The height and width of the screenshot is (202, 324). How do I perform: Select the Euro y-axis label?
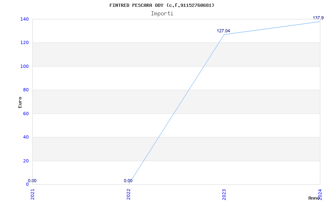[20, 102]
